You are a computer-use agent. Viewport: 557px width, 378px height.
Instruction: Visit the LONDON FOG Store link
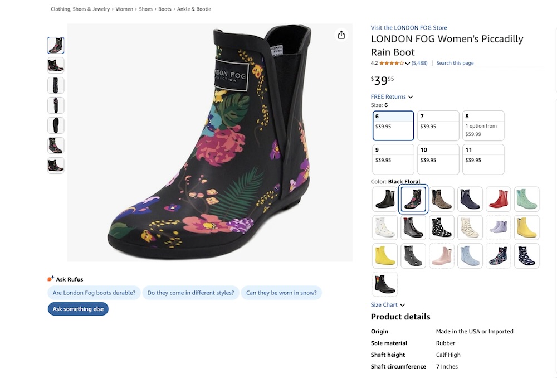(x=409, y=28)
